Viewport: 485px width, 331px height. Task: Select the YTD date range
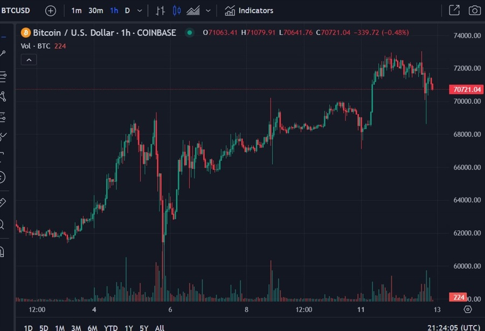point(110,328)
